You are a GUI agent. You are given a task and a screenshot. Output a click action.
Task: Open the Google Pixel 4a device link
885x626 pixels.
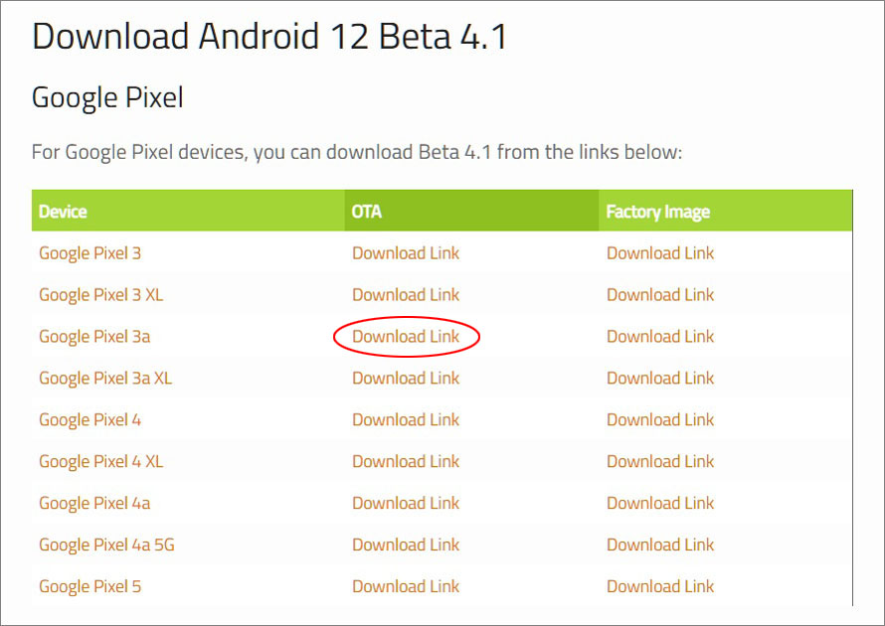click(94, 504)
